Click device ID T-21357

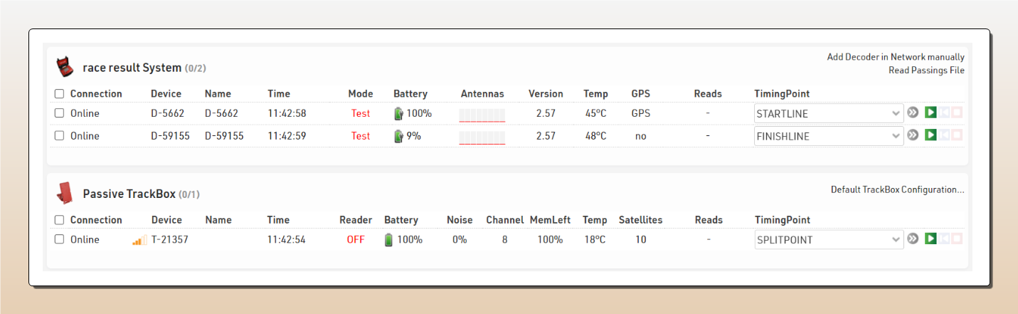coord(170,240)
